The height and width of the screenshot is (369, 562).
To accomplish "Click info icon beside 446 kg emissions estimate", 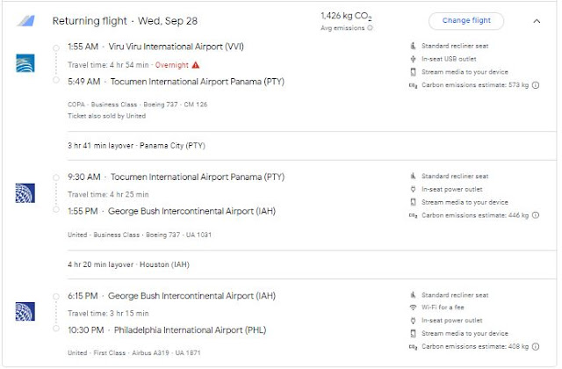I will pyautogui.click(x=536, y=214).
